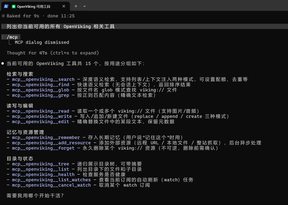
Task: Click the mcp__openviking__read tool name
Action: pos(41,111)
